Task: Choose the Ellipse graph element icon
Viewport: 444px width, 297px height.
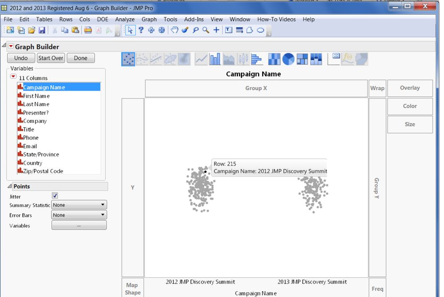Action: [170, 59]
